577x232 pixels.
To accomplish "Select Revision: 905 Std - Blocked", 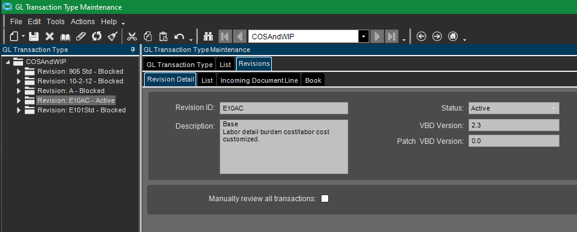I will coord(80,71).
